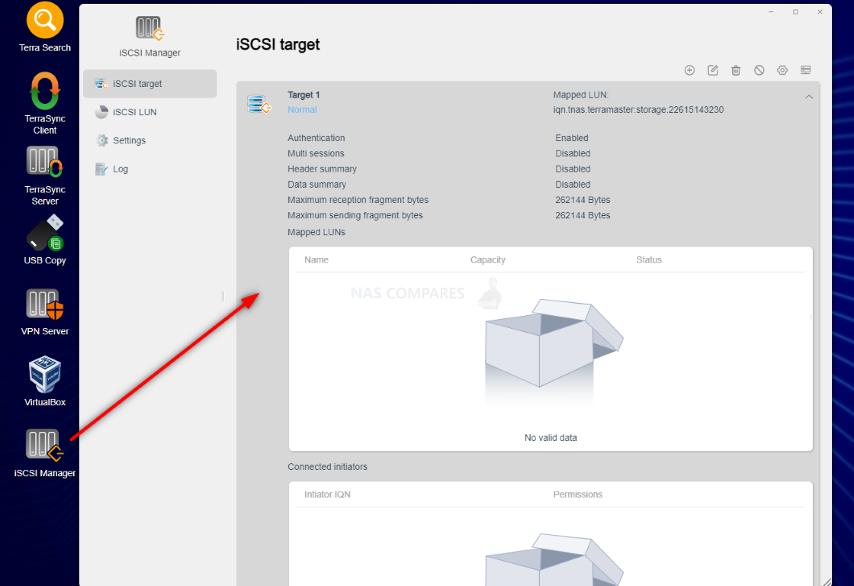Screen dimensions: 854x586
Task: Click the Header summary label
Action: [x=322, y=169]
